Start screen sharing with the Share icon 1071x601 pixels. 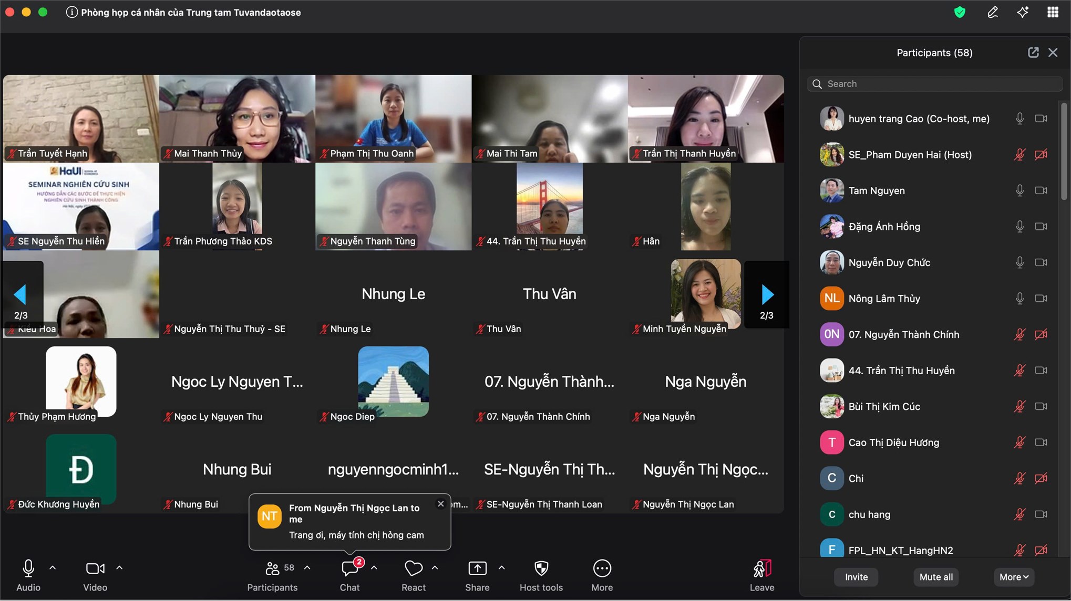477,568
